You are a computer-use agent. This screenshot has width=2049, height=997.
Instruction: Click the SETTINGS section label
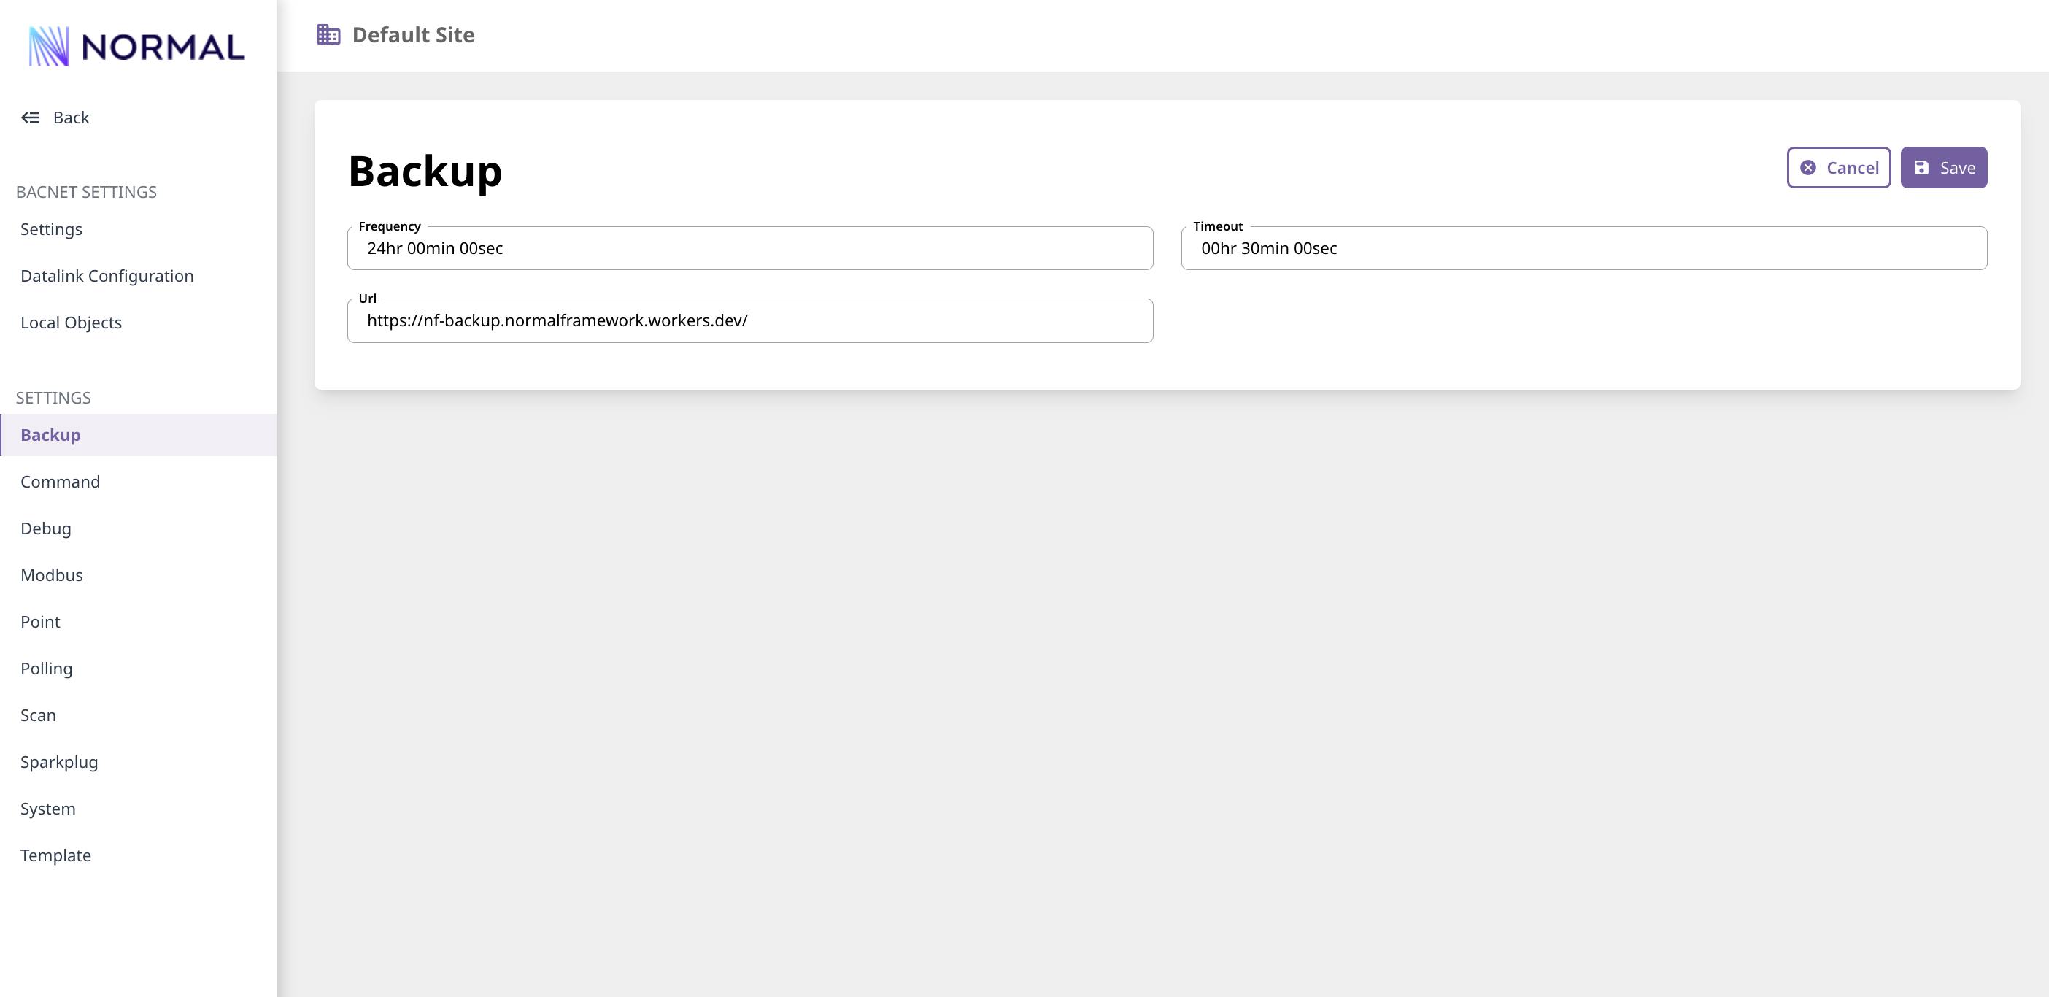[x=53, y=398]
